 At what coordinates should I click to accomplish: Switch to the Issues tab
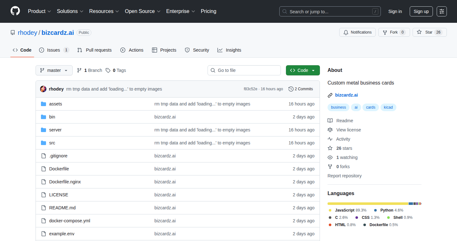[x=54, y=50]
